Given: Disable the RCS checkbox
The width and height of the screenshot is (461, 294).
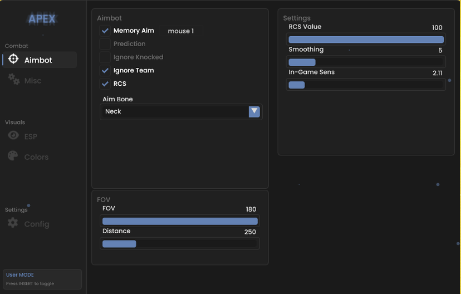Looking at the screenshot, I should click(x=105, y=84).
